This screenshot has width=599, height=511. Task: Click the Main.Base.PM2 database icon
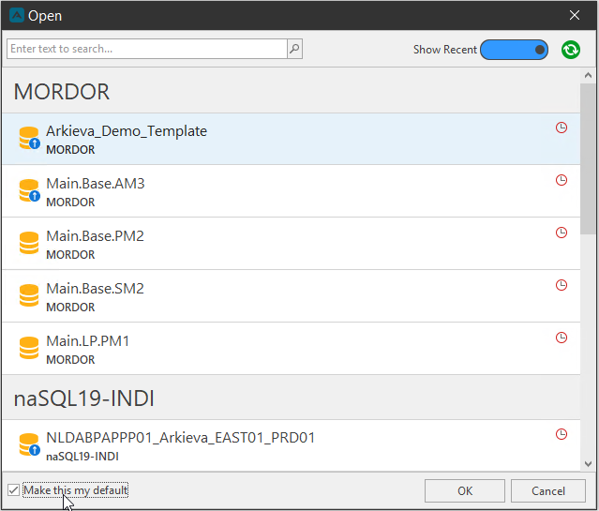click(x=29, y=243)
